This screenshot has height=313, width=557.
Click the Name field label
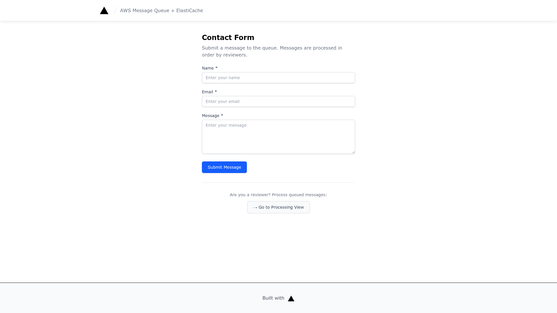tap(208, 68)
